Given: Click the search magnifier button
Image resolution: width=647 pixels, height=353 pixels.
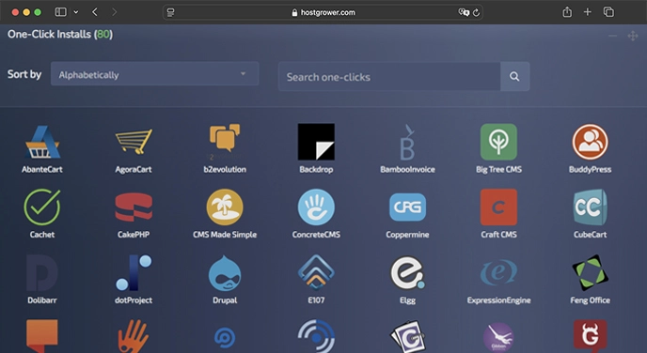Looking at the screenshot, I should [514, 77].
